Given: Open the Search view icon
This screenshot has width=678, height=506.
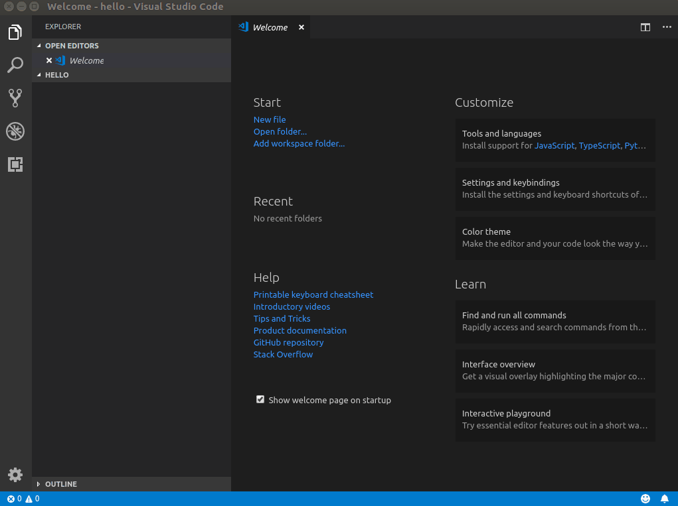Looking at the screenshot, I should tap(15, 65).
